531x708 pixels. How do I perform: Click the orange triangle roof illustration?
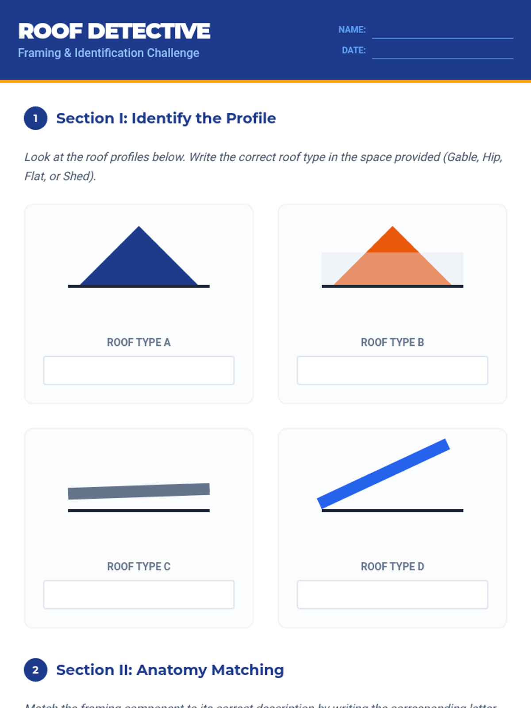pos(392,265)
